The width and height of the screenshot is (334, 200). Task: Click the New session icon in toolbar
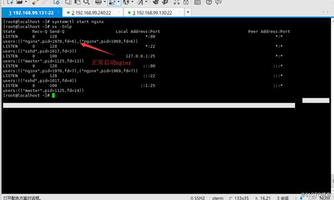click(x=10, y=2)
